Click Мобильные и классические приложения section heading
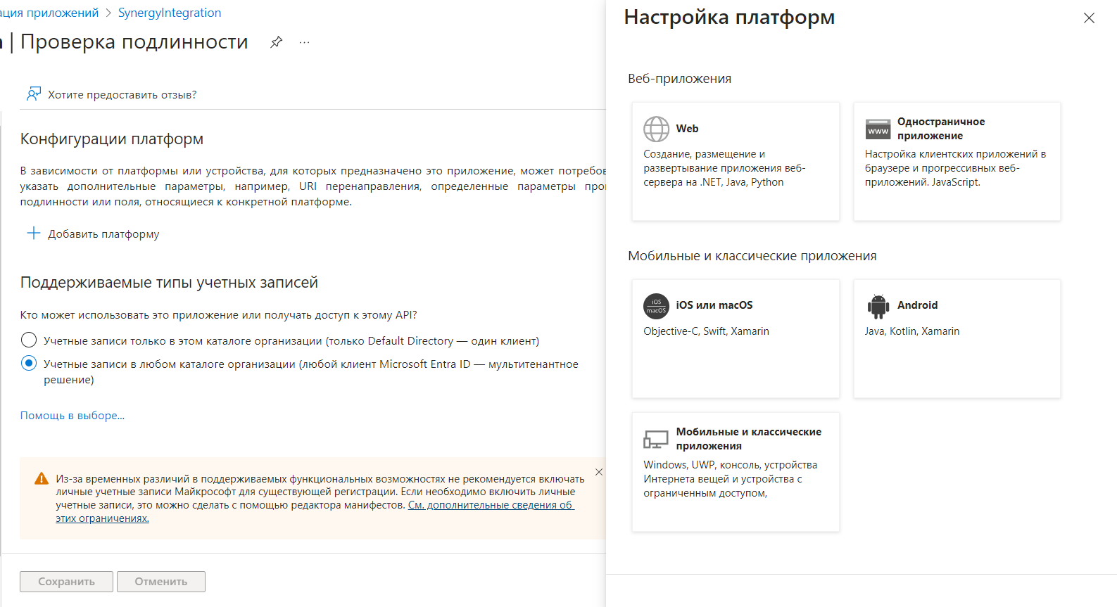This screenshot has height=607, width=1117. point(752,256)
